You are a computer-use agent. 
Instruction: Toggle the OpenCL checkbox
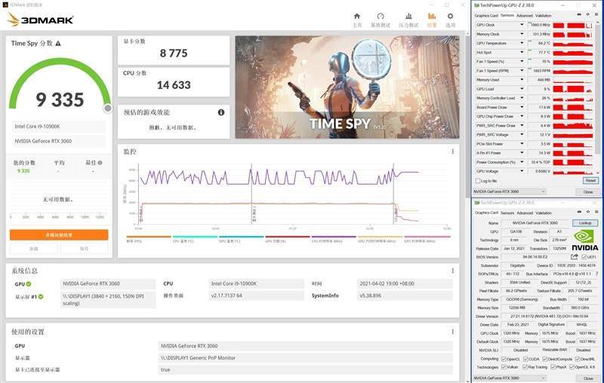click(504, 359)
